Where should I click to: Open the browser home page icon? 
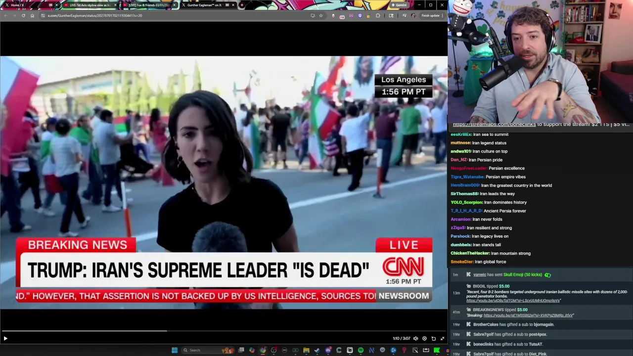coord(32,15)
